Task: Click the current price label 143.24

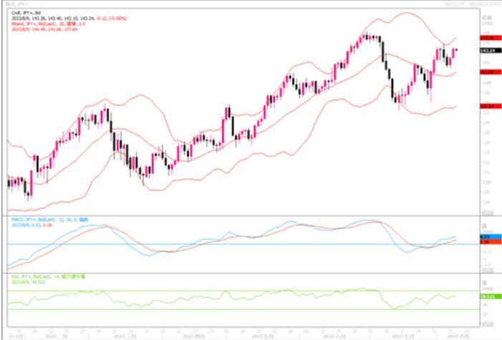Action: click(488, 51)
